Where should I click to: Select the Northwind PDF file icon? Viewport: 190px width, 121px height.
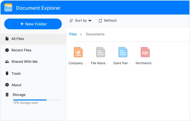tap(145, 52)
